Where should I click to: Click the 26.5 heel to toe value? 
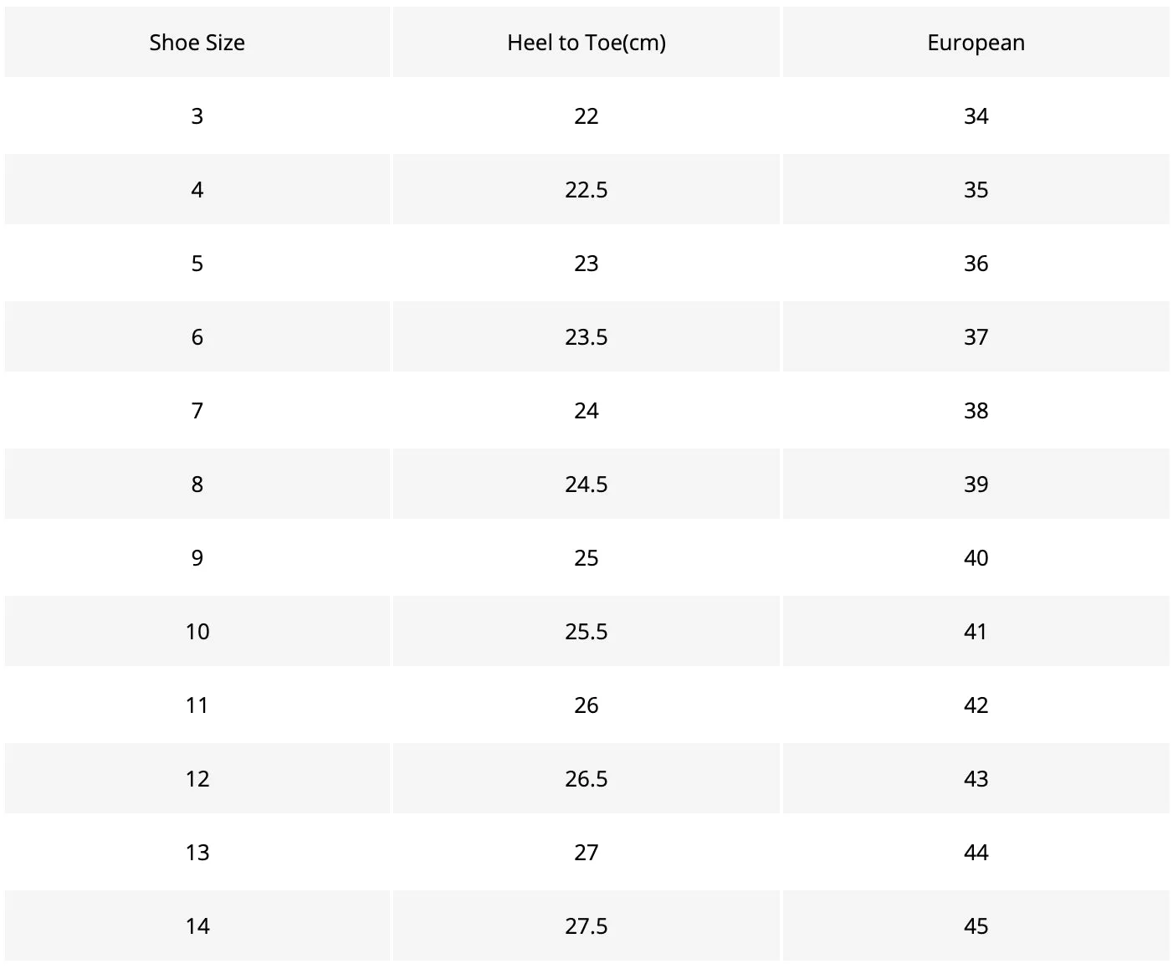pos(586,779)
